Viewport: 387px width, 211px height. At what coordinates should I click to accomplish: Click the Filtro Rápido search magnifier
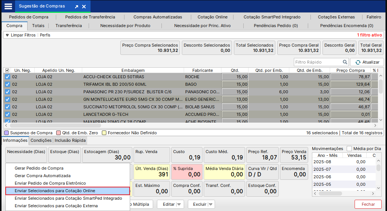(x=345, y=62)
